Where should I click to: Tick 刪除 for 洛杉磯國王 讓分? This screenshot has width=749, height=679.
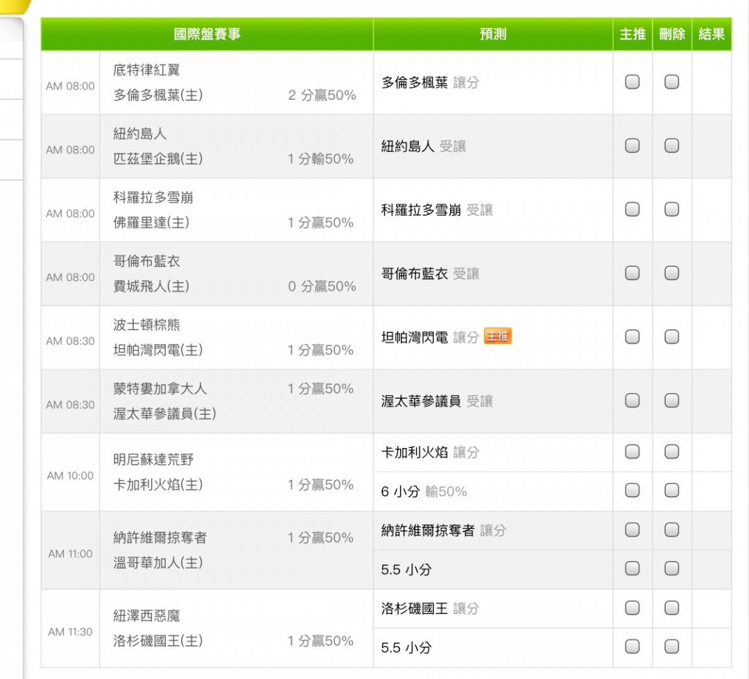(671, 608)
